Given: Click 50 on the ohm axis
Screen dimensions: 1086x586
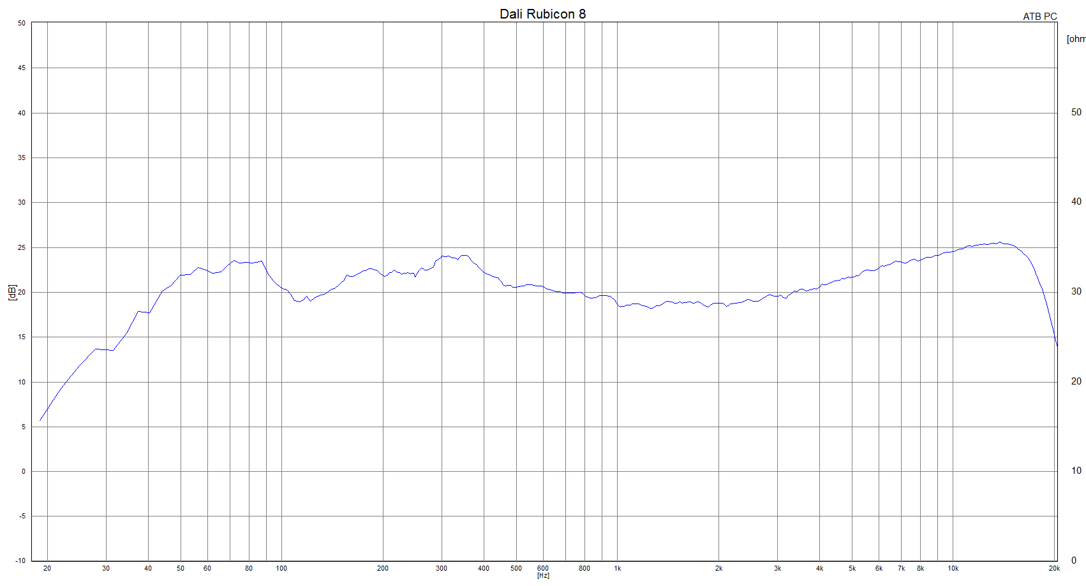Looking at the screenshot, I should 1076,112.
